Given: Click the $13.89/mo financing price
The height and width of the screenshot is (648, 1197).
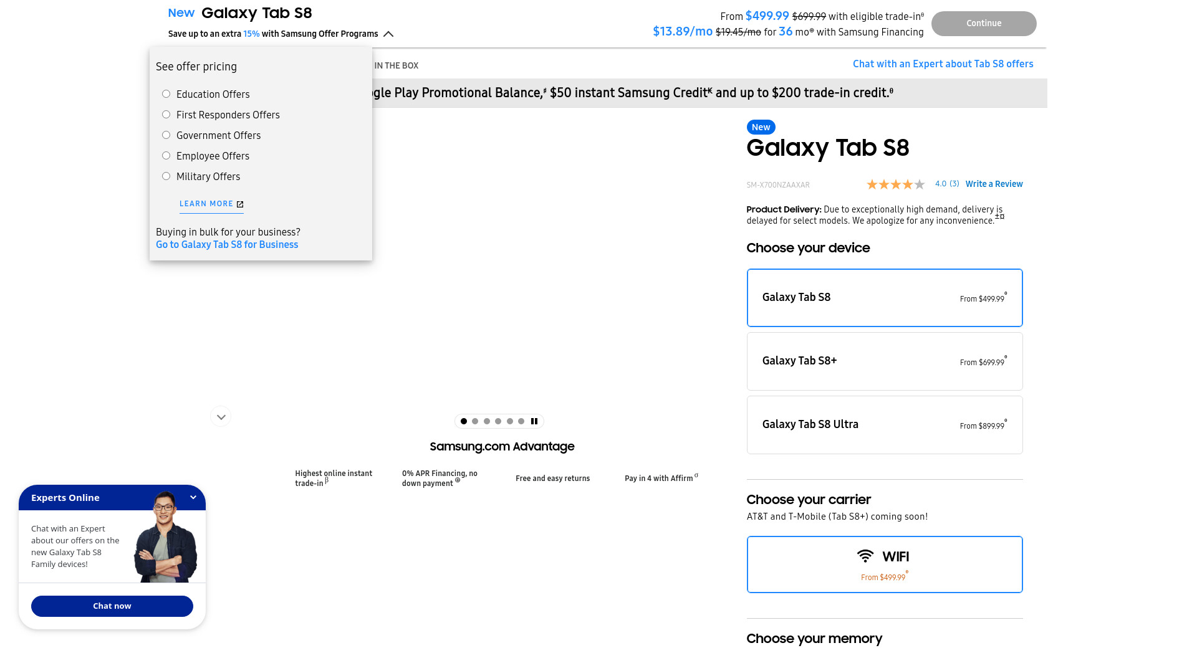Looking at the screenshot, I should [683, 32].
